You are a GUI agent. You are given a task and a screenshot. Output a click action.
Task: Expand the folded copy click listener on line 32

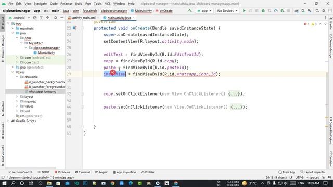coord(82,94)
